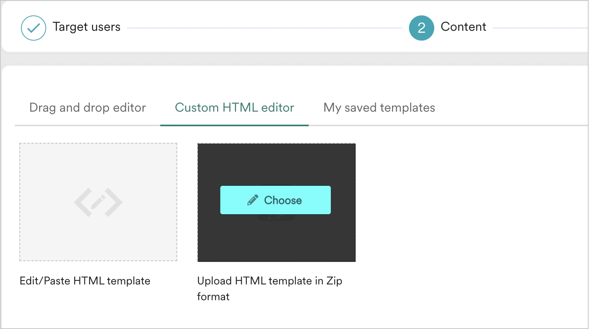Click the Upload HTML template in Zip format caption
Screen dimensions: 589x329
coord(270,288)
